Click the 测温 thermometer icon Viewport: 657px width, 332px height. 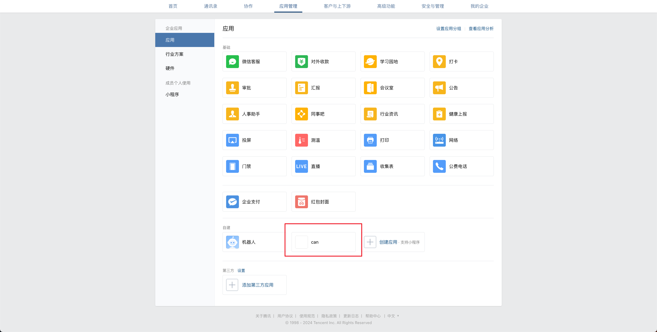[x=301, y=140]
